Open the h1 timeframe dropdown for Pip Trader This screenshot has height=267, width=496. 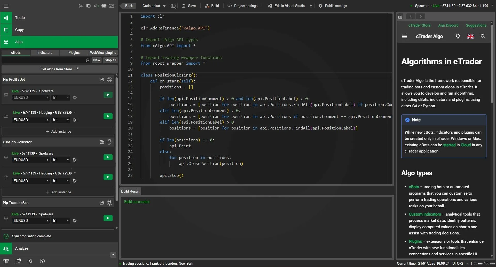pos(61,221)
